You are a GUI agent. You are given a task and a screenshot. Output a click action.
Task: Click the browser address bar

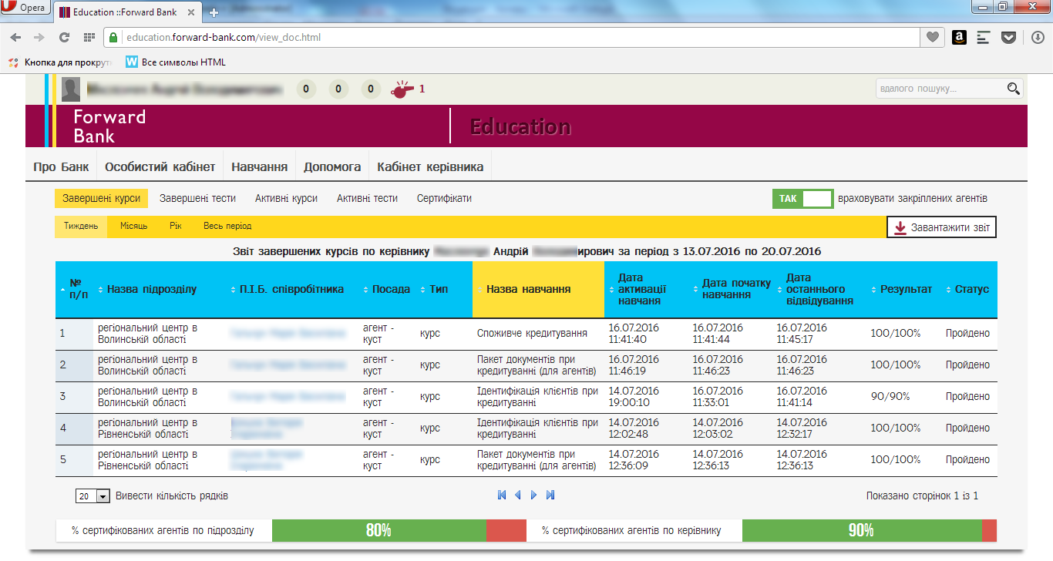pyautogui.click(x=511, y=37)
